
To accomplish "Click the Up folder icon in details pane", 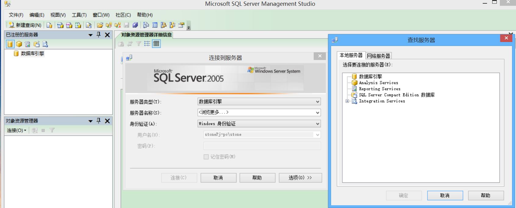I will (121, 44).
